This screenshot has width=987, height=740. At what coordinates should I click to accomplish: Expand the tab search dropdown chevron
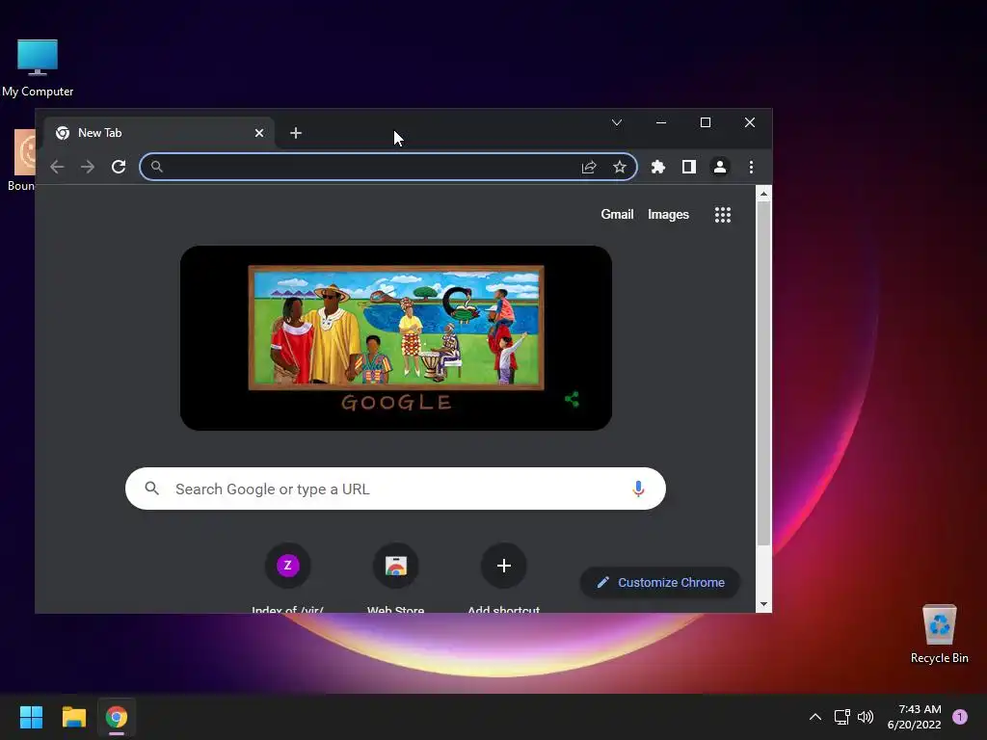pyautogui.click(x=617, y=122)
